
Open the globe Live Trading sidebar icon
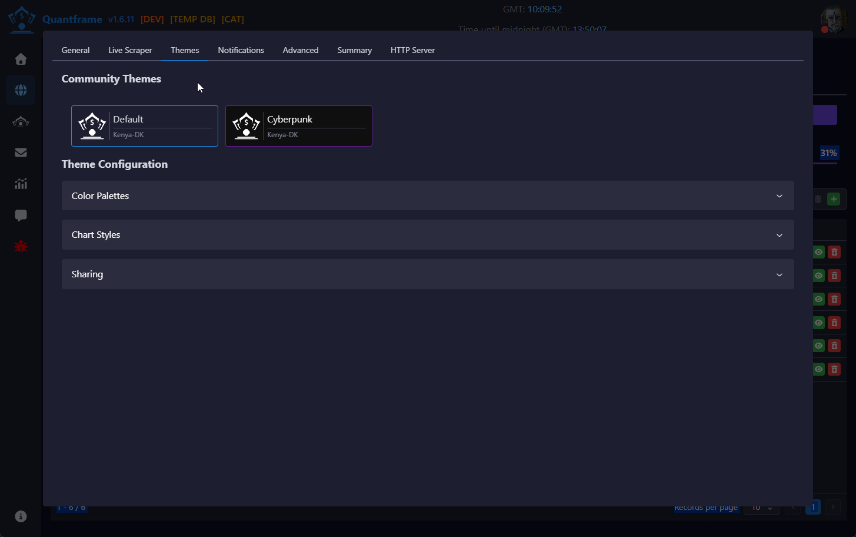click(x=21, y=90)
